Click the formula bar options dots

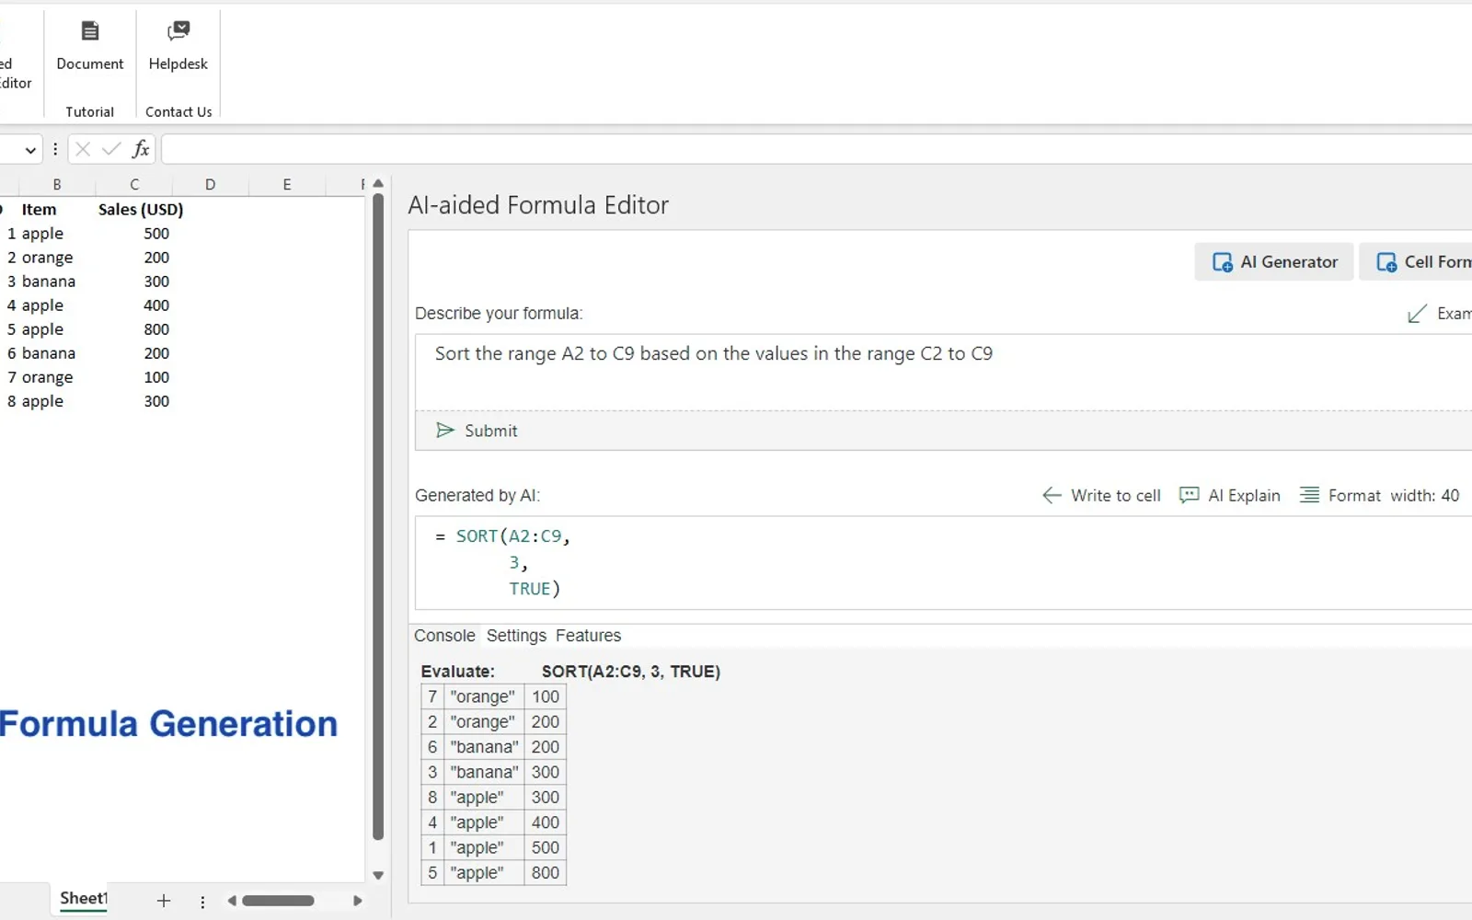coord(55,149)
